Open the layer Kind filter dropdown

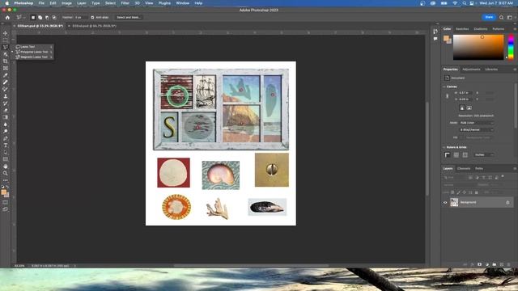coord(455,178)
